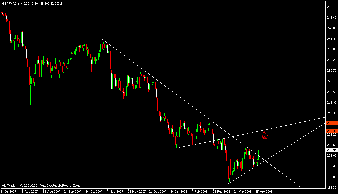
Task: Click the 18 Jul 2007 date label
Action: (x=8, y=191)
